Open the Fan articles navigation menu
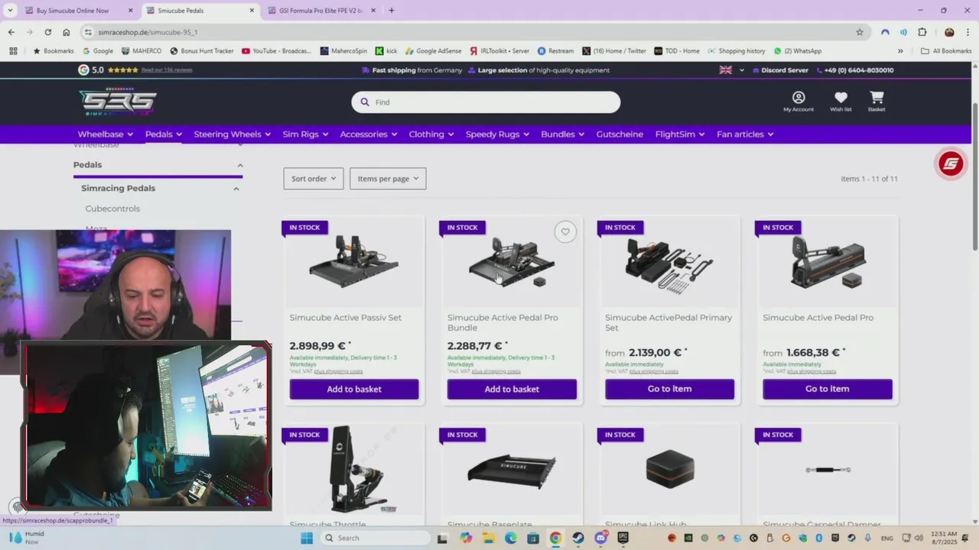Screen dimensions: 979x550 click(745, 134)
